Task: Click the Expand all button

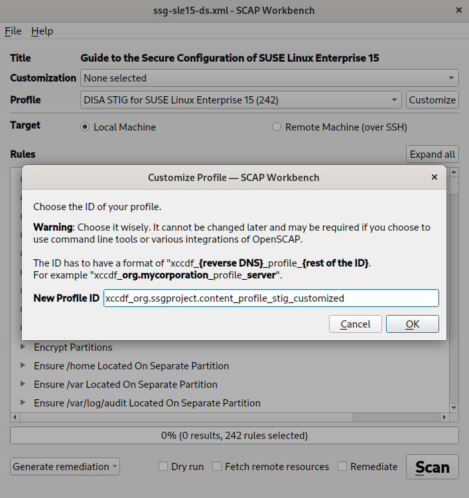Action: (x=432, y=154)
